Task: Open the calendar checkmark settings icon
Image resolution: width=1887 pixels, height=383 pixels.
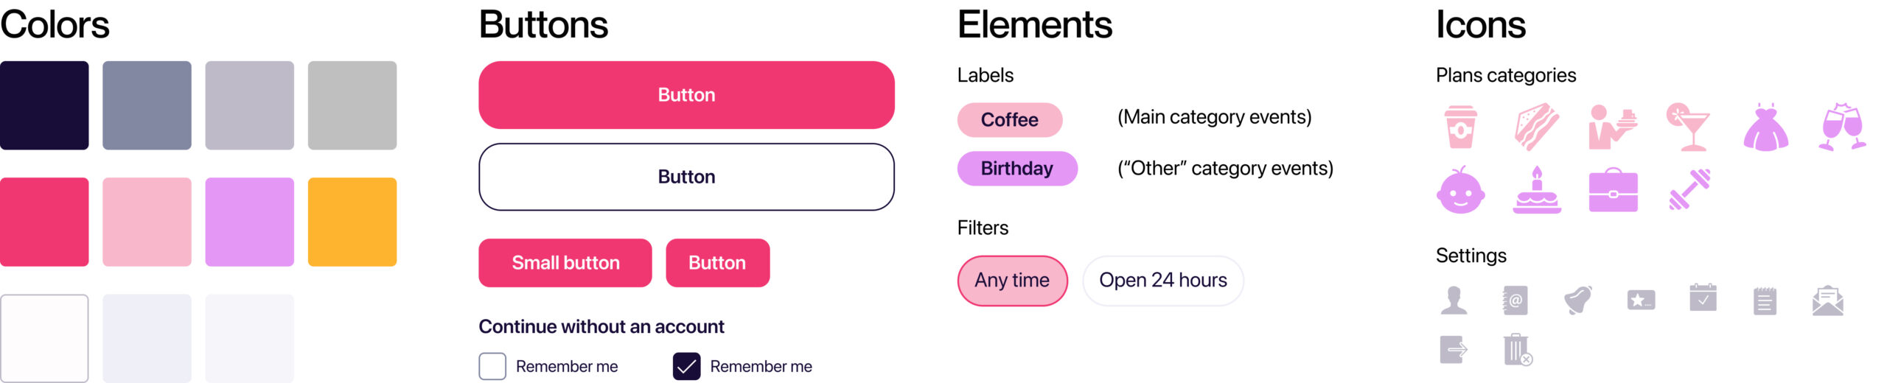Action: point(1703,298)
